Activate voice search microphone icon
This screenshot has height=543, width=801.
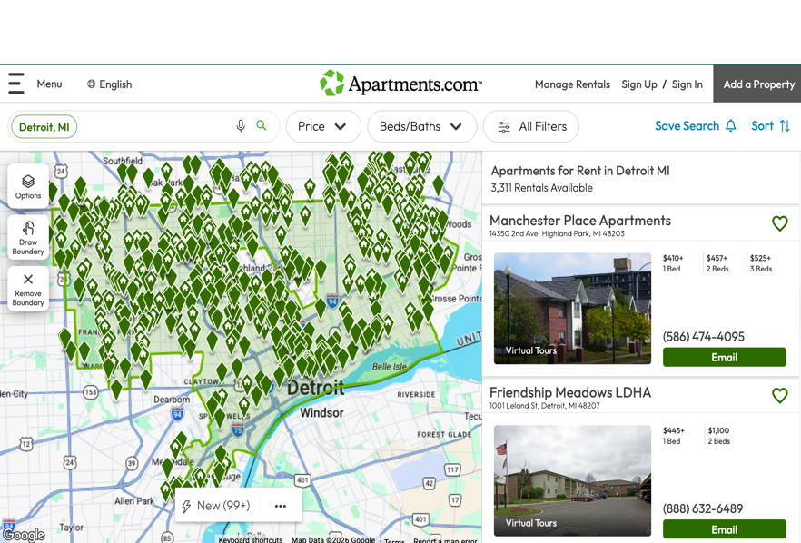pyautogui.click(x=241, y=125)
